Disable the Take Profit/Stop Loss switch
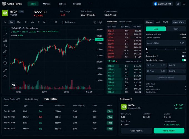Screen dimensions: 189x139 pyautogui.click(x=184, y=60)
